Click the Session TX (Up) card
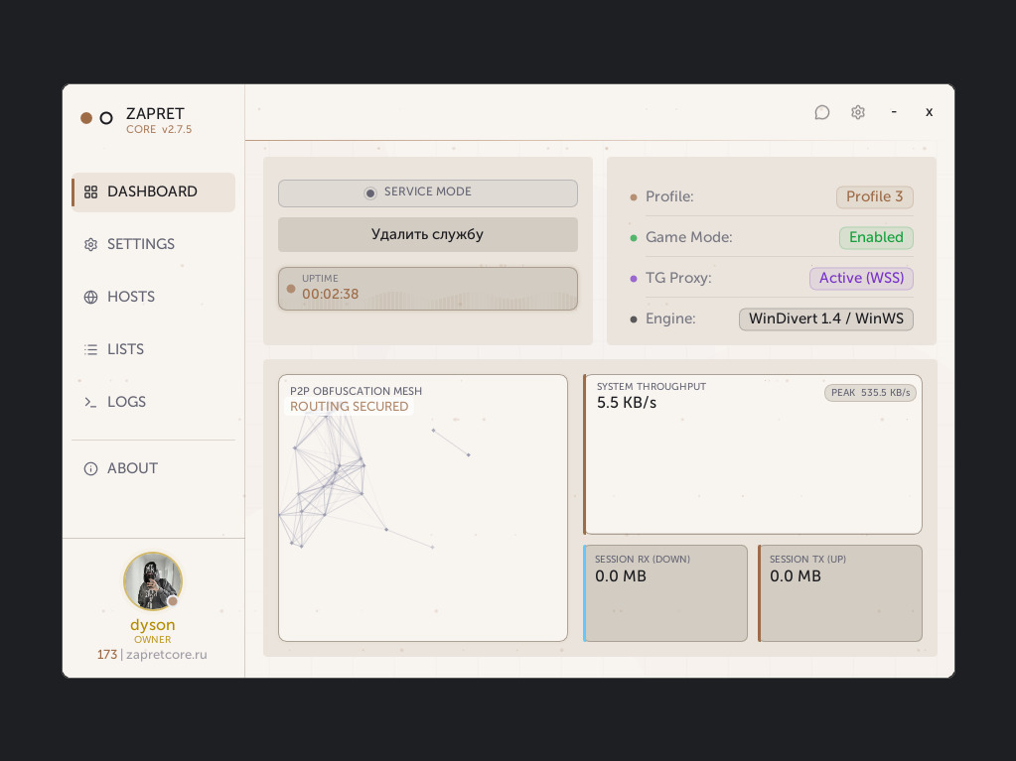 click(x=840, y=593)
